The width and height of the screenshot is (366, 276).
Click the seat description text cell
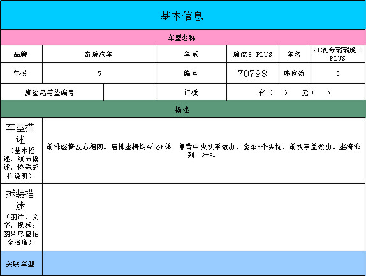pyautogui.click(x=204, y=150)
